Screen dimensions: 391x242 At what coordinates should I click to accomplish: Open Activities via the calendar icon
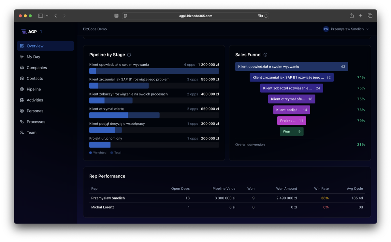(22, 100)
